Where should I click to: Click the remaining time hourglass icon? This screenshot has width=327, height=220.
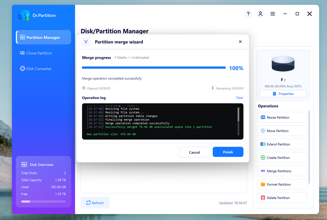(213, 88)
